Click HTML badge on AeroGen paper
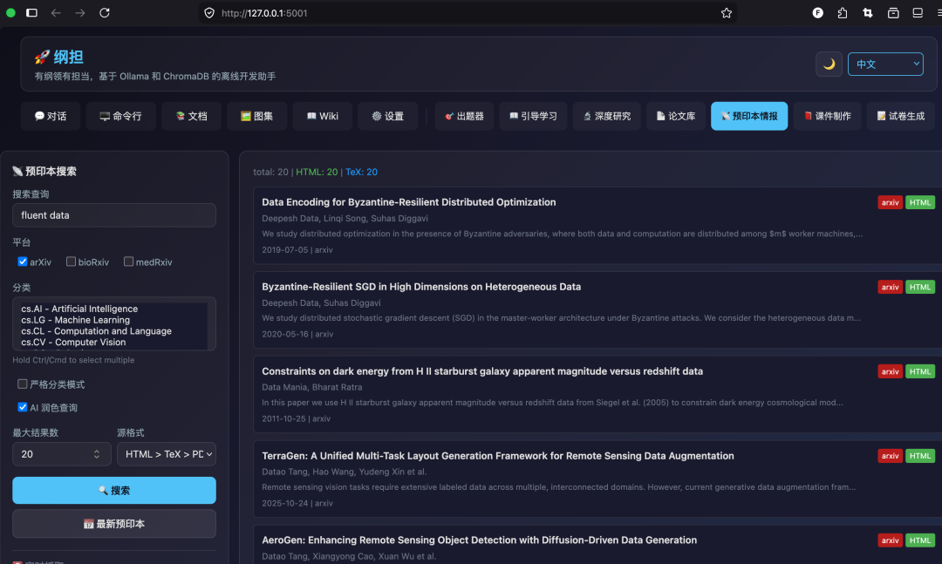Screen dimensions: 942x564 (920, 540)
